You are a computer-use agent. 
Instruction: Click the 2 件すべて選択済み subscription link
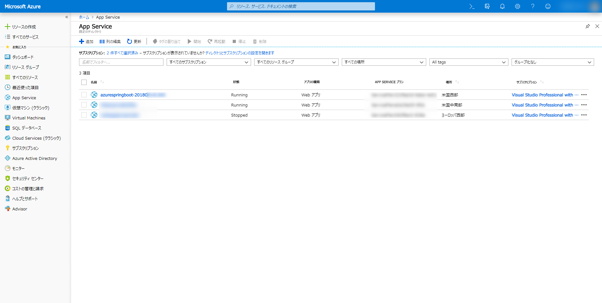point(122,53)
